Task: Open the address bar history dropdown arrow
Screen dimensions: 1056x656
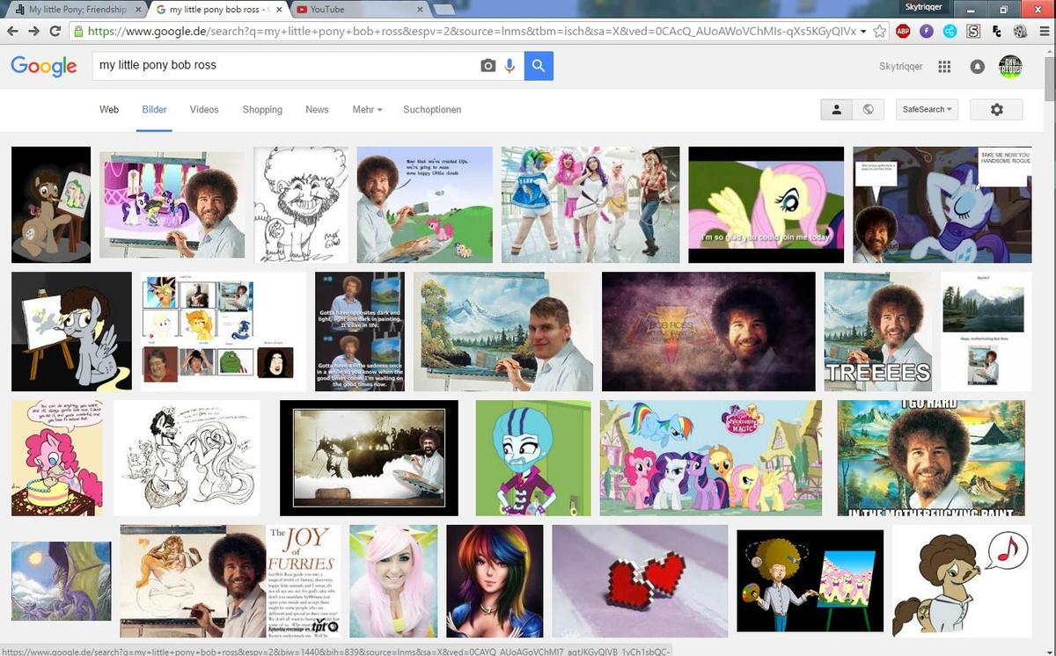Action: [863, 31]
